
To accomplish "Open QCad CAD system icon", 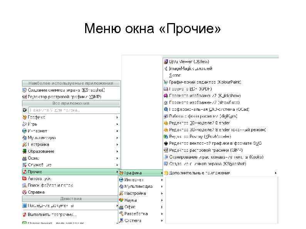I will pos(166,110).
